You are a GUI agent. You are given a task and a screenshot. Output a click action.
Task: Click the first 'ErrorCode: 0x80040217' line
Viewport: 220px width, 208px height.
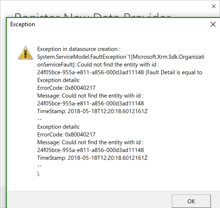(66, 88)
